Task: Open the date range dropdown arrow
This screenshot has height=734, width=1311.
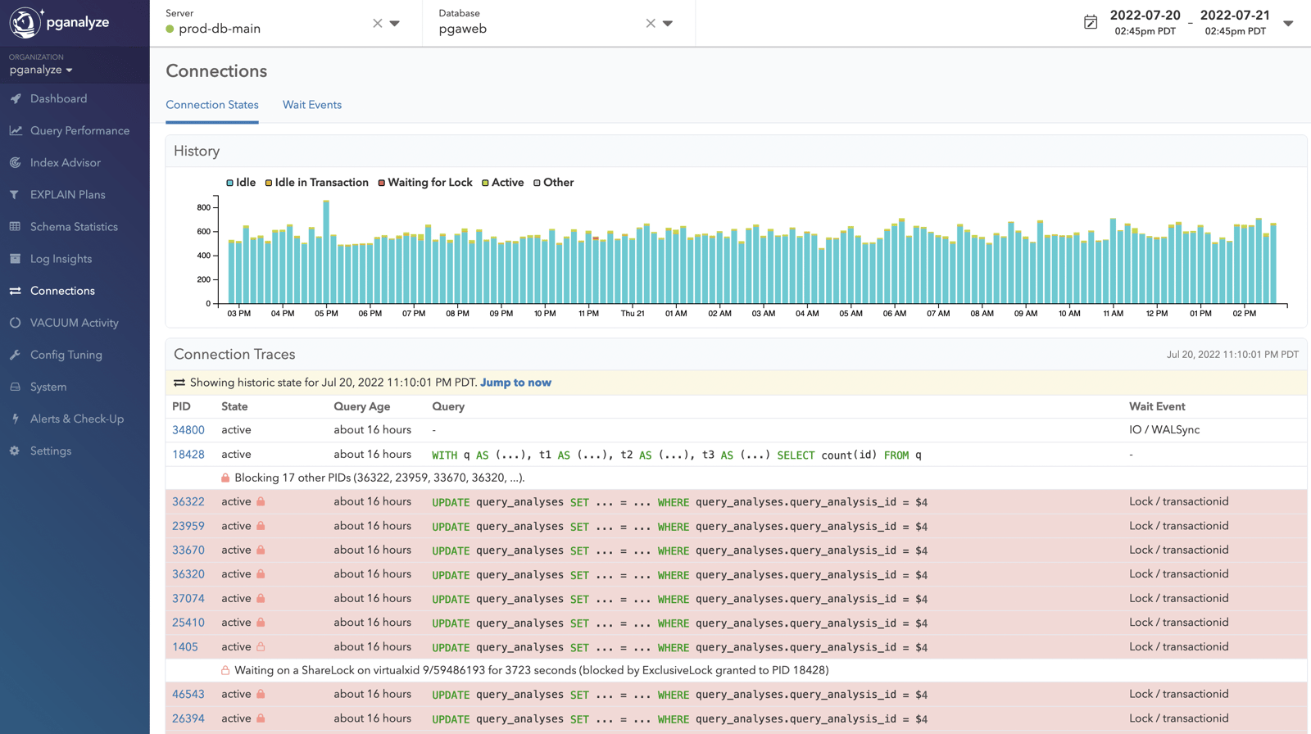Action: coord(1288,23)
